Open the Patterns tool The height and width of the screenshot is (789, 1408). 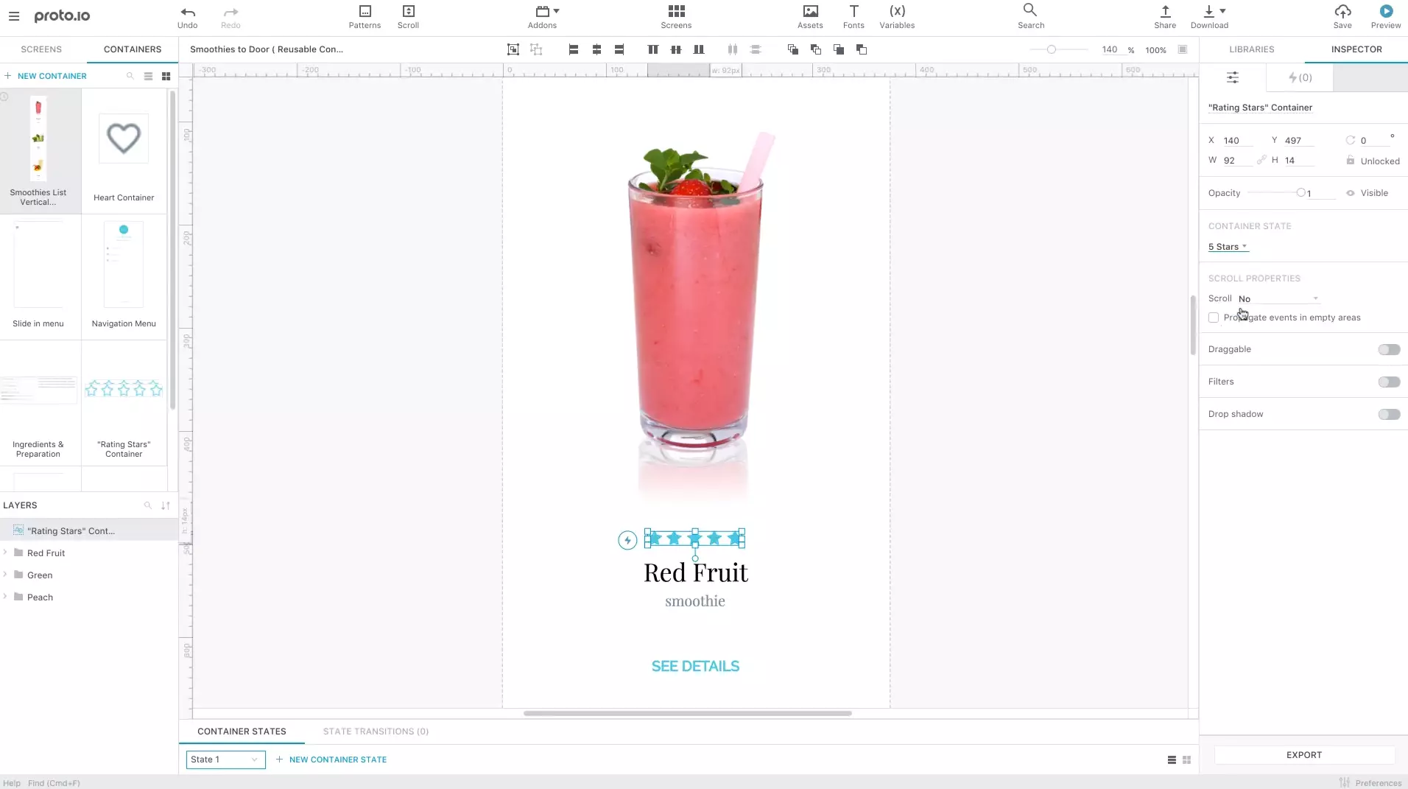pos(365,17)
